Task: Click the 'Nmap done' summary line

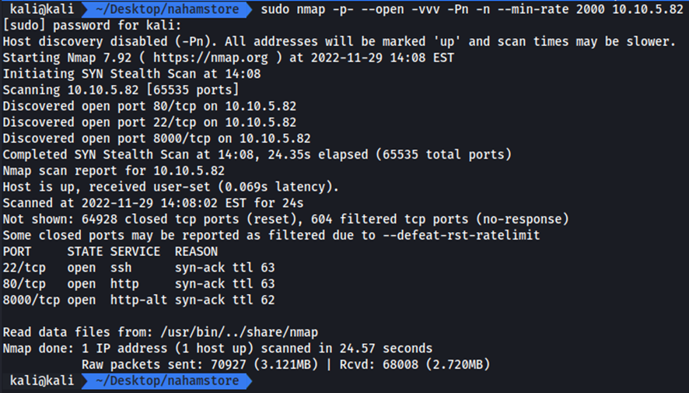Action: point(218,349)
